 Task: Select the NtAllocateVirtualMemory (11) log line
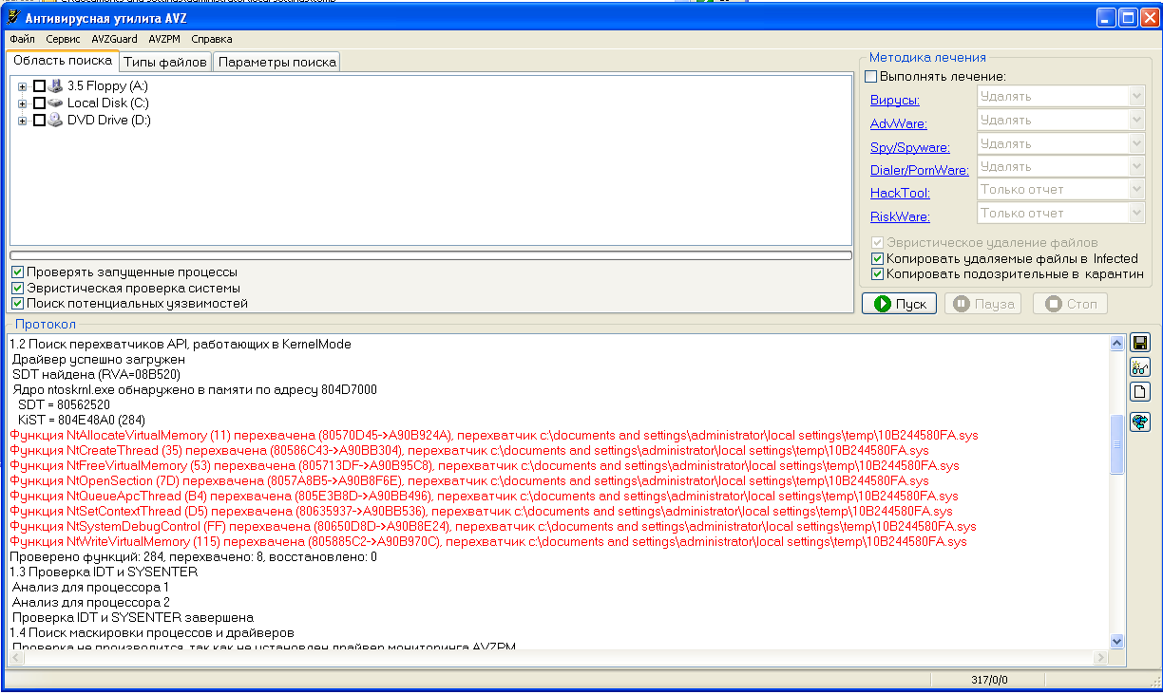pyautogui.click(x=494, y=435)
